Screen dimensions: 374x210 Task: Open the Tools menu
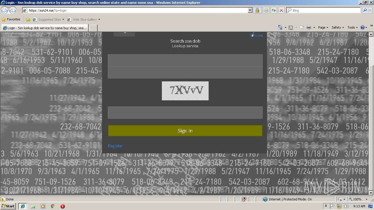[352, 27]
